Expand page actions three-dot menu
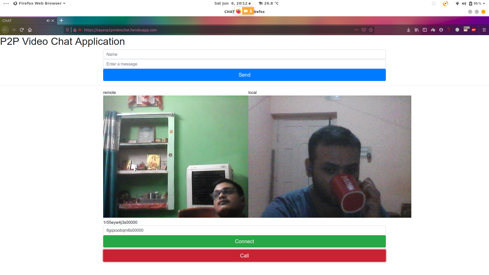Screen dimensions: 489x275 (356, 30)
